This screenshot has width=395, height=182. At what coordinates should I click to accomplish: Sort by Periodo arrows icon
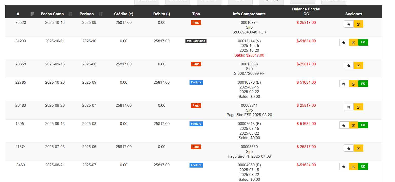(x=101, y=14)
